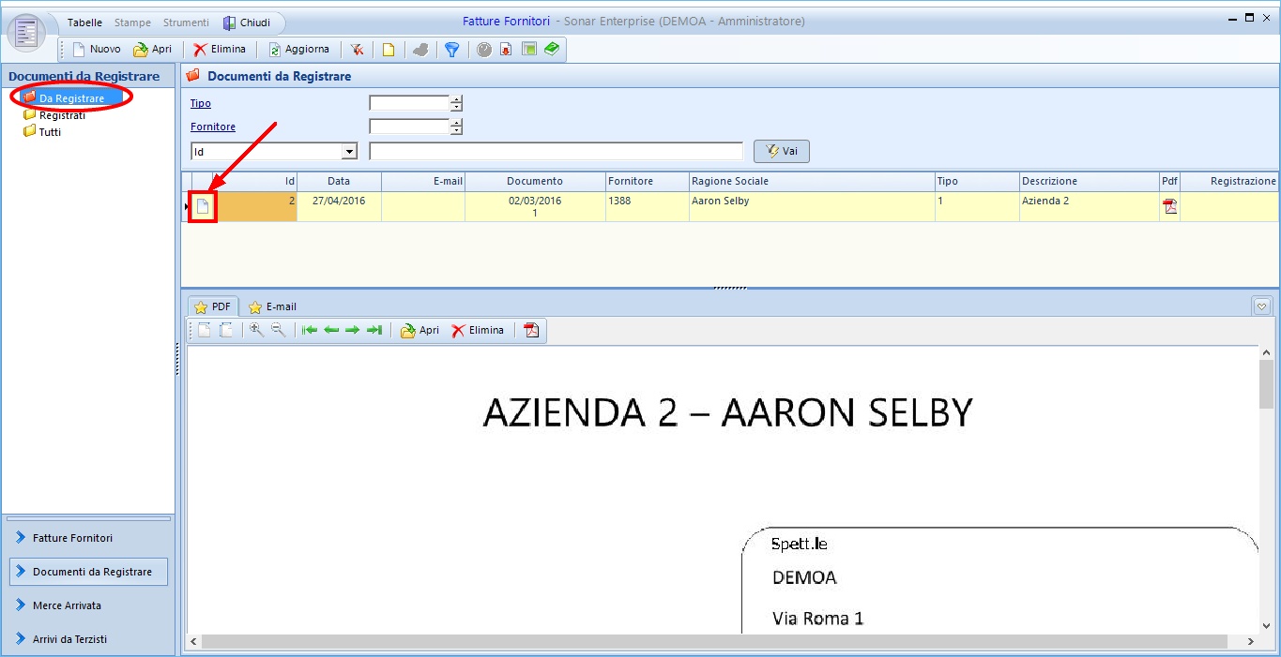Image resolution: width=1281 pixels, height=657 pixels.
Task: Switch to the E-mail tab
Action: click(272, 306)
